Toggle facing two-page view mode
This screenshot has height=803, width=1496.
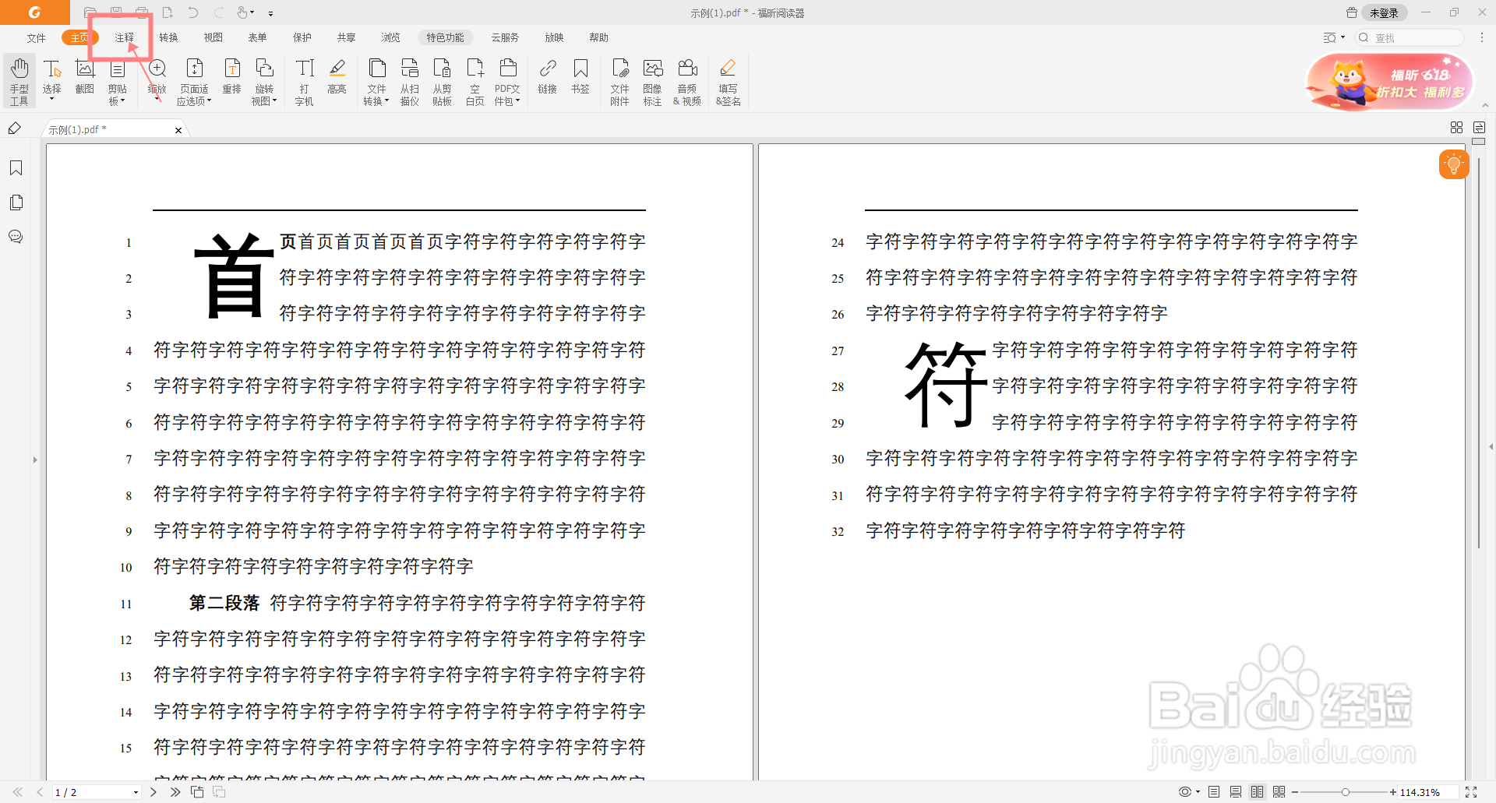tap(1258, 792)
